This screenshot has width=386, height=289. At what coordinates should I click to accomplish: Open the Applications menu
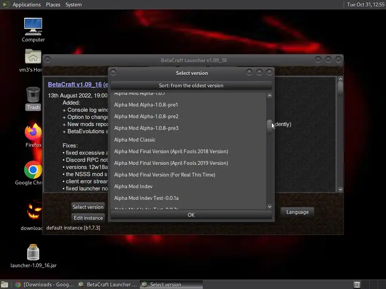pos(27,5)
